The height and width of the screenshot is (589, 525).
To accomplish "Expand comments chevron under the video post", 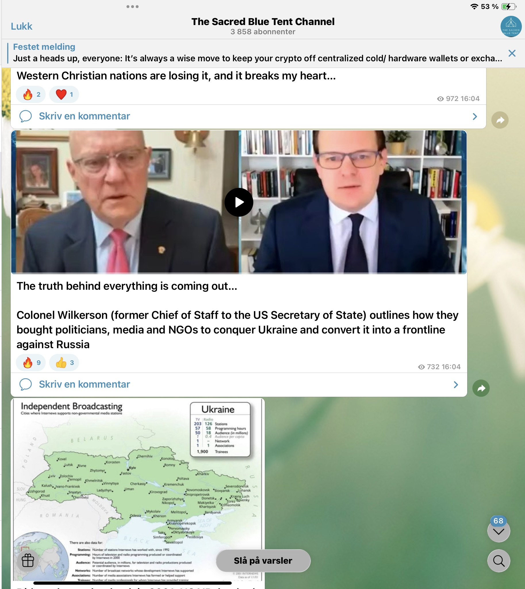I will pyautogui.click(x=456, y=385).
